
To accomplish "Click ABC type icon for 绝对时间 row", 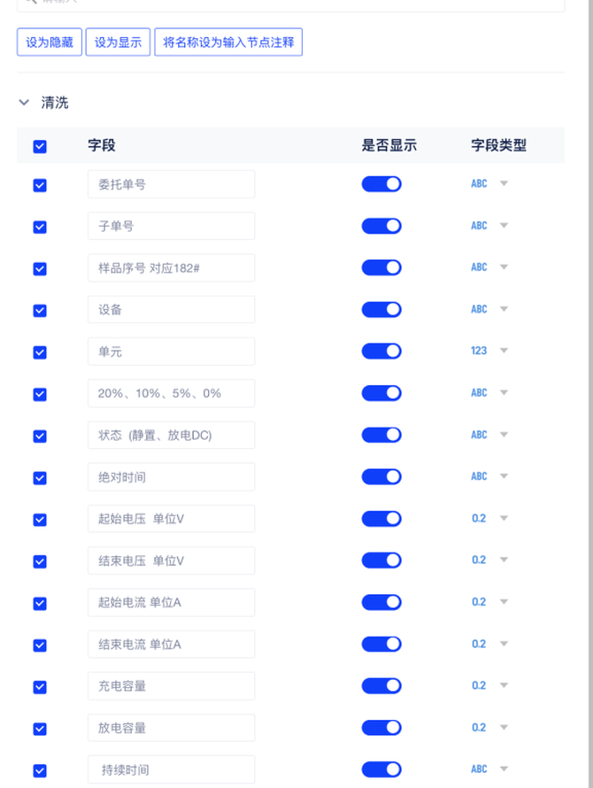I will pyautogui.click(x=479, y=476).
